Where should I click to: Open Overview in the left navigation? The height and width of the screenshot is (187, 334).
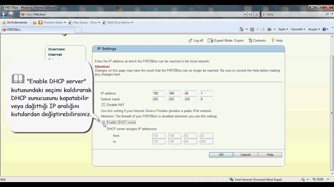coord(57,49)
